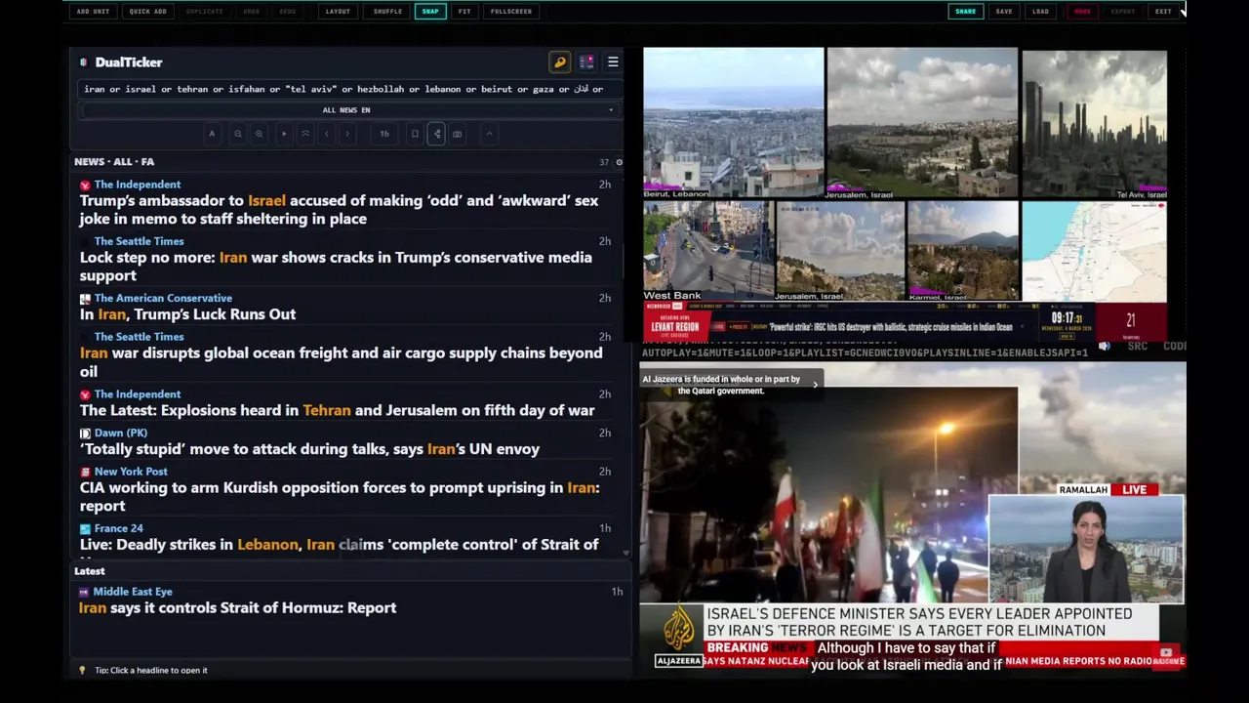This screenshot has width=1249, height=703.
Task: Click the Latest section label
Action: (x=90, y=571)
